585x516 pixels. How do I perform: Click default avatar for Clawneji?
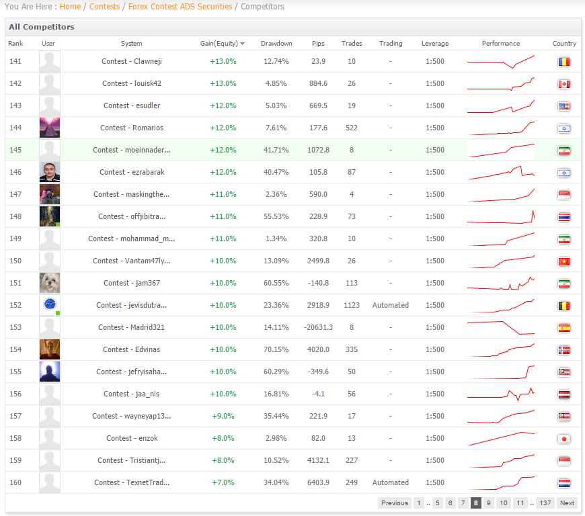pos(50,61)
